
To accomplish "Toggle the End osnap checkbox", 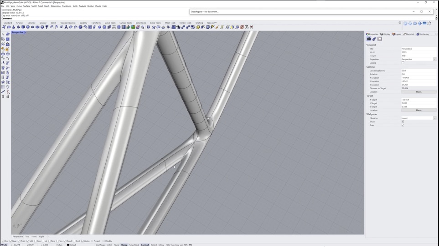I will (3, 241).
